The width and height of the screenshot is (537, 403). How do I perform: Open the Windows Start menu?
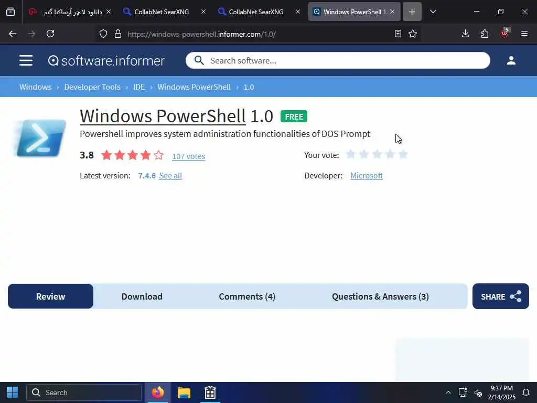[13, 393]
